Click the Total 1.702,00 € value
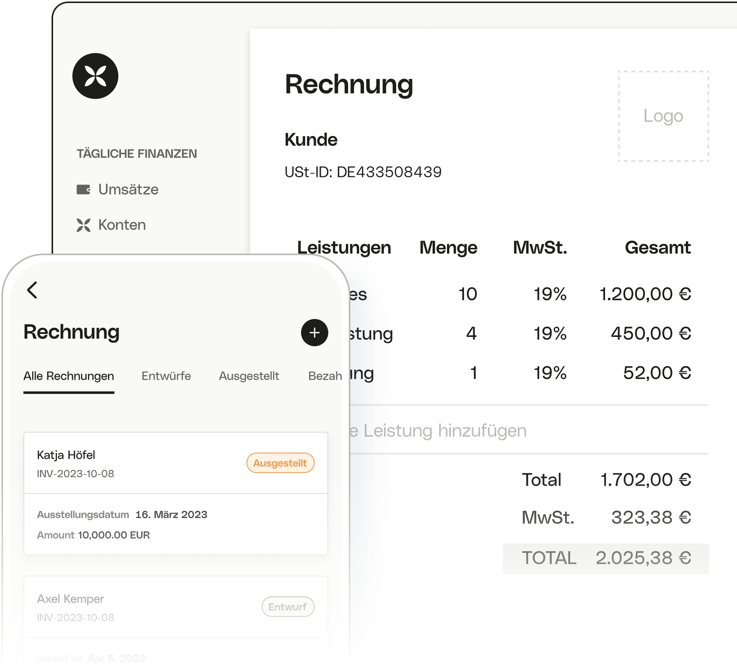This screenshot has height=667, width=737. (646, 480)
